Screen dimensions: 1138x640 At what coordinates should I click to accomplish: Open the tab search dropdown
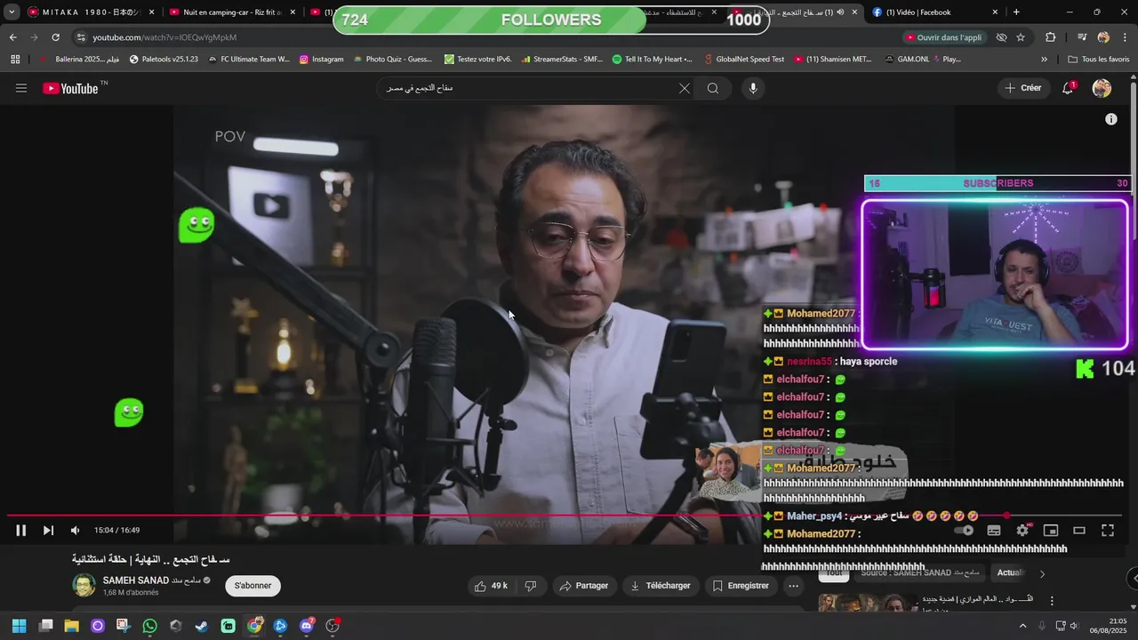click(12, 12)
